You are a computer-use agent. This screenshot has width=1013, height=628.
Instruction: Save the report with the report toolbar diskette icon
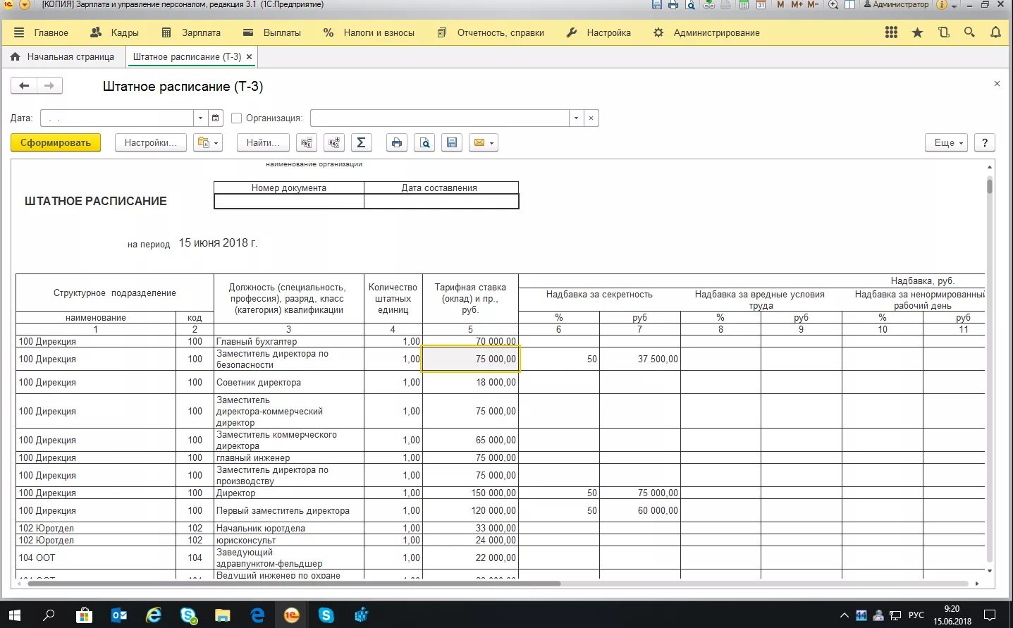[x=452, y=142]
